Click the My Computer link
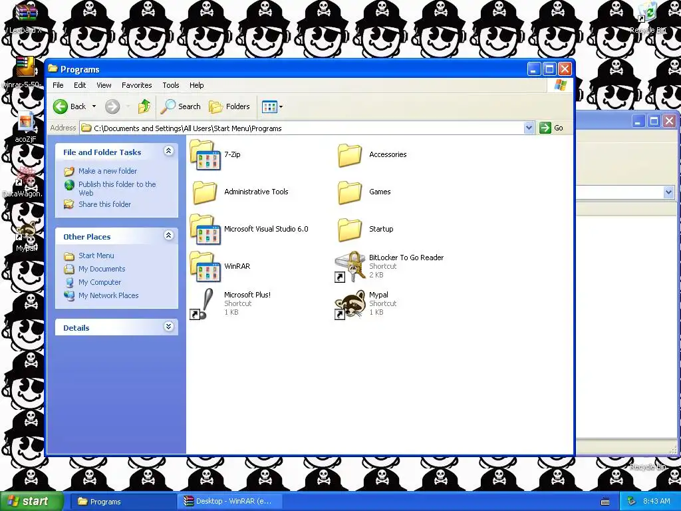Viewport: 681px width, 511px height. coord(100,282)
